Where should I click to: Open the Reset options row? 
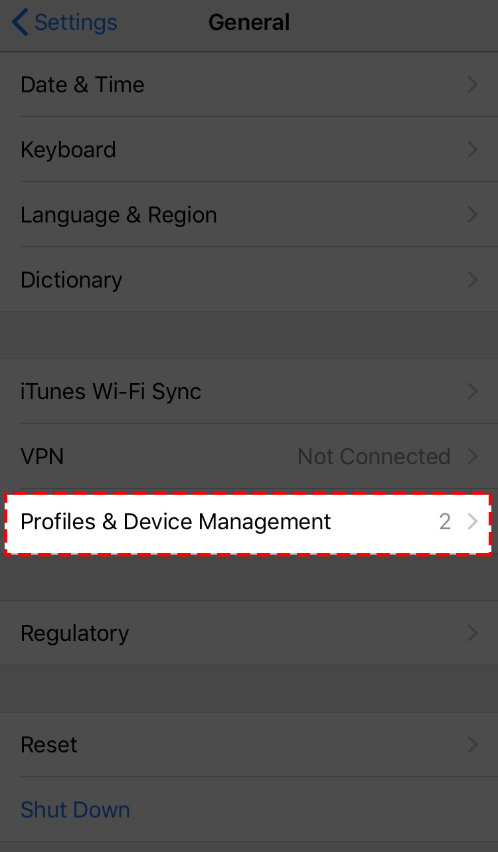coord(49,745)
